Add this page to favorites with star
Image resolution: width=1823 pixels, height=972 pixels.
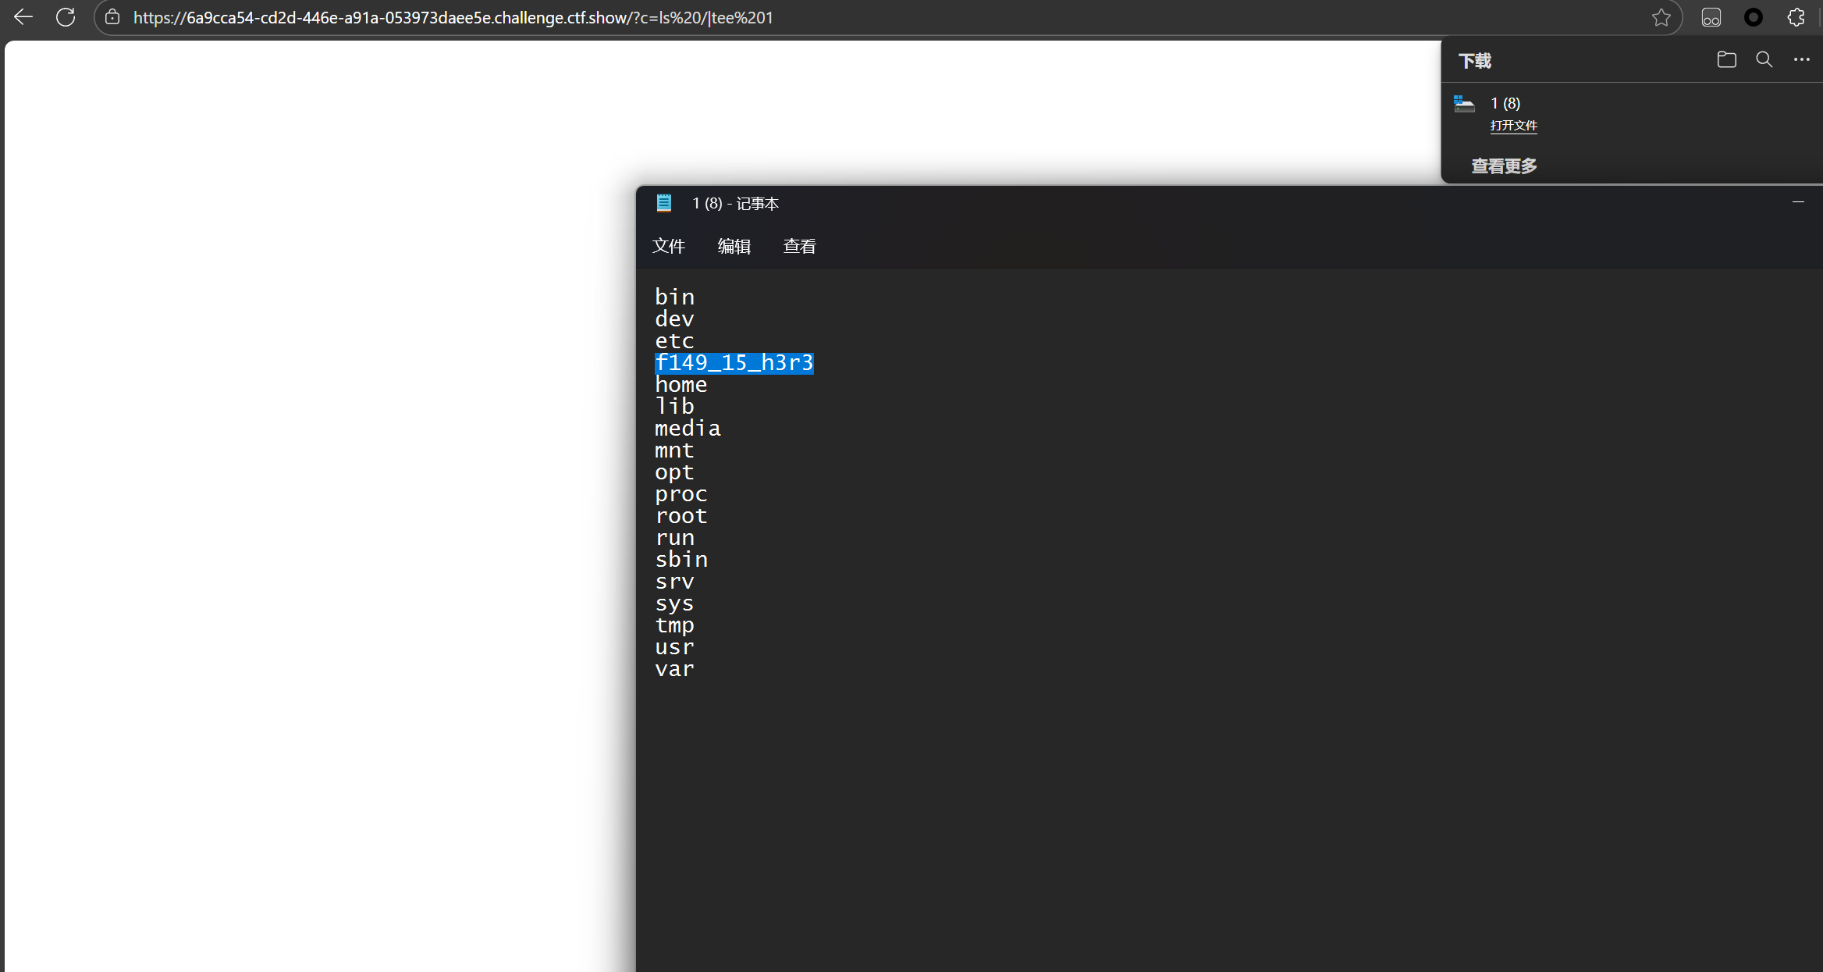click(1661, 17)
